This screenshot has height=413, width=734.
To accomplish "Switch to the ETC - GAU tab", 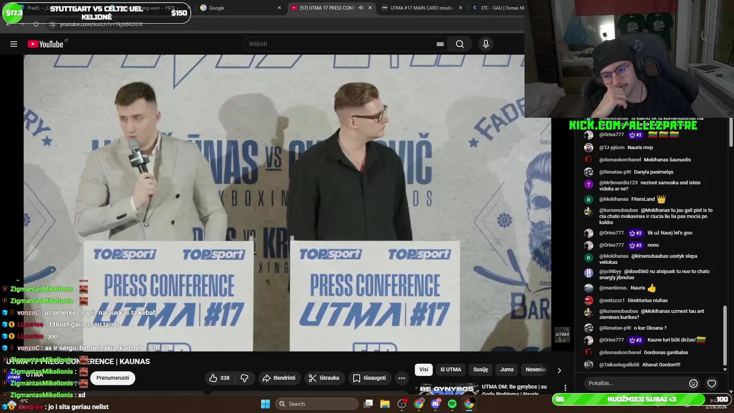I will (497, 8).
